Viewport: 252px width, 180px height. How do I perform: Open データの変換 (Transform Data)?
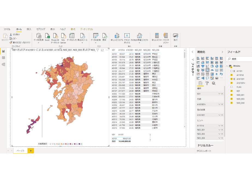coord(96,38)
